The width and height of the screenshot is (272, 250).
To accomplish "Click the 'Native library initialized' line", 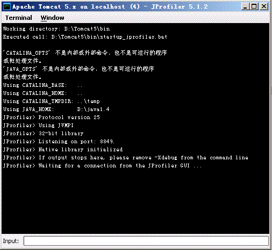I will pos(63,150).
